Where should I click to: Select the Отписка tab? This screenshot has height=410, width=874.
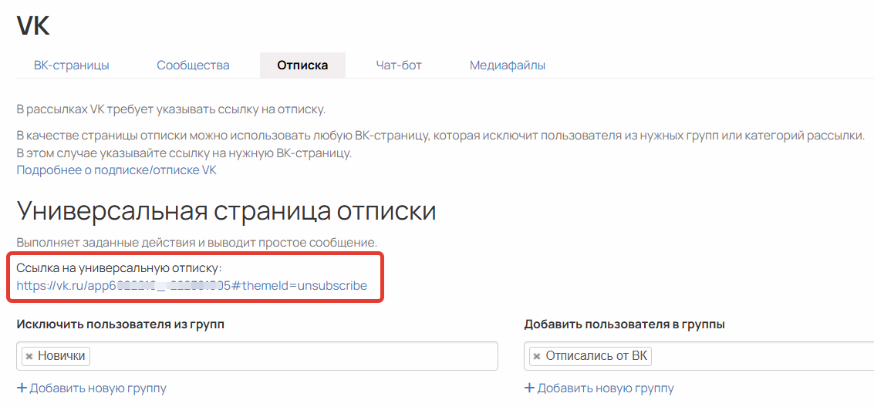(302, 66)
